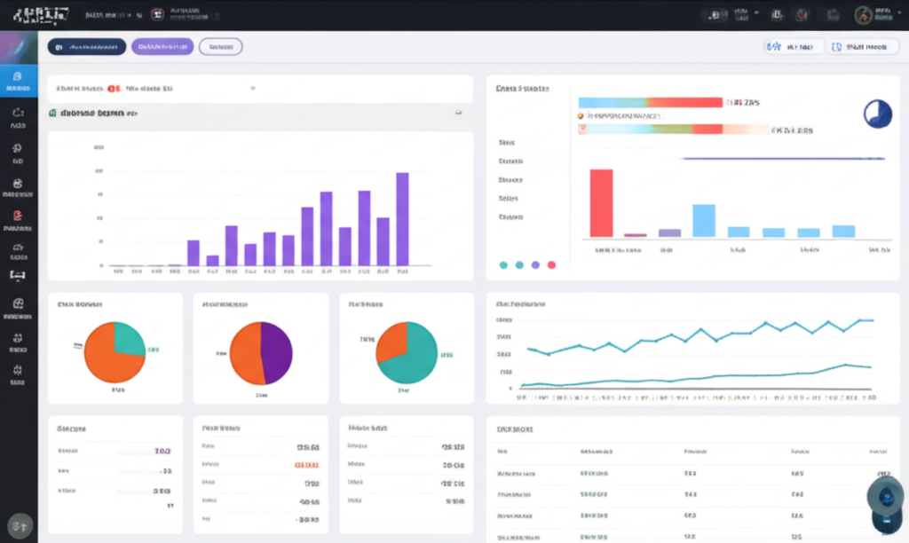Toggle the first teal legend dot
The width and height of the screenshot is (909, 543).
(x=503, y=264)
